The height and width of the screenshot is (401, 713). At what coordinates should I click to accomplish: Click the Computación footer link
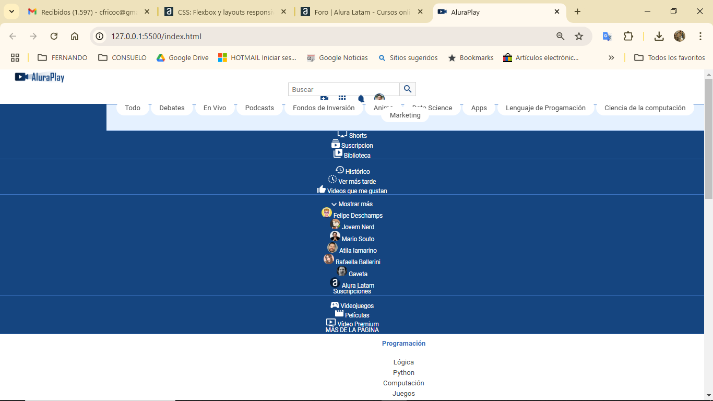click(403, 383)
